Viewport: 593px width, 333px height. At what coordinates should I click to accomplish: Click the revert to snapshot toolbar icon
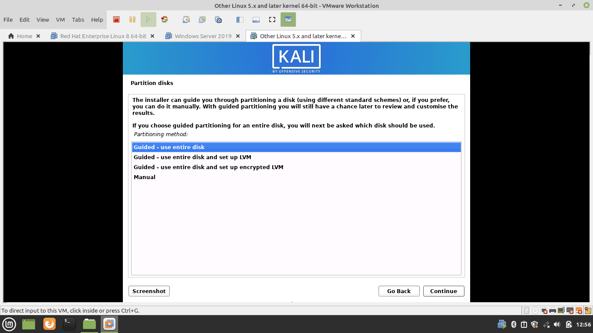[x=202, y=20]
